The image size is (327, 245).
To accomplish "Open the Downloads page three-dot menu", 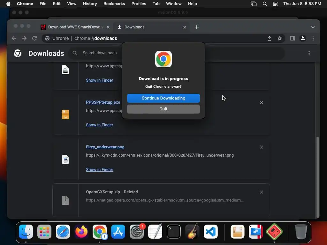I will (x=309, y=53).
